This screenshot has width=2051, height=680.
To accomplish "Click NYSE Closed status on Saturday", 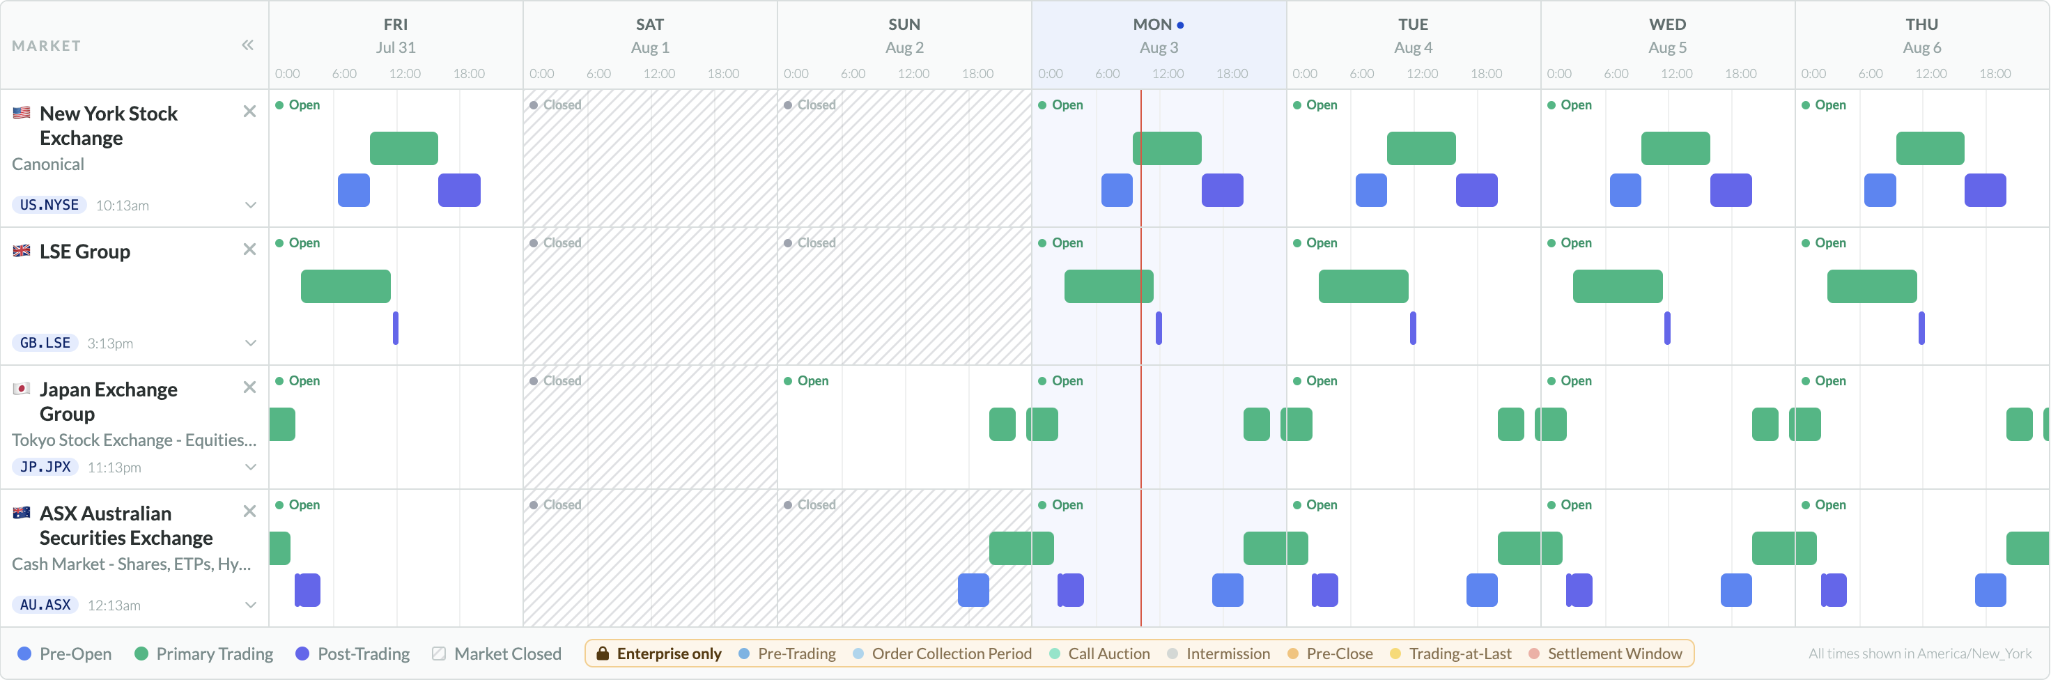I will click(x=555, y=105).
